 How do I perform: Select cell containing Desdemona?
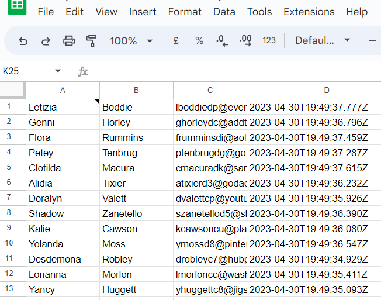63,259
